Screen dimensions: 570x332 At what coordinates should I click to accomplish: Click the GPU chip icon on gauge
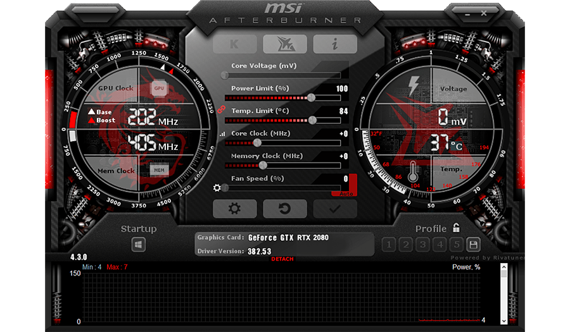tap(159, 88)
